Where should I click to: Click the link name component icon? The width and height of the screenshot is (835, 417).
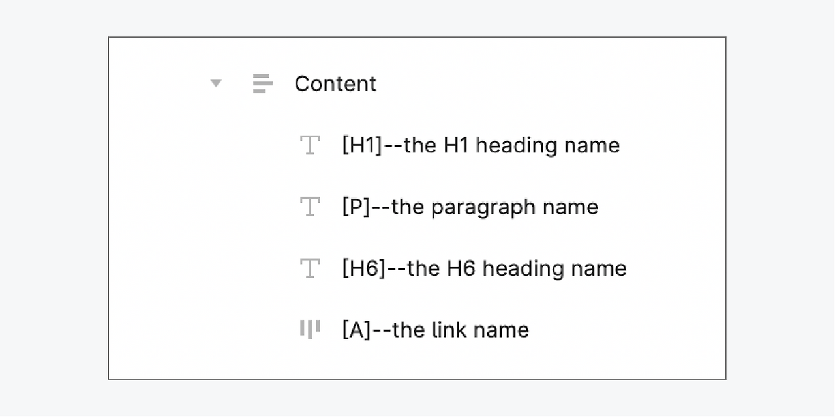[309, 329]
